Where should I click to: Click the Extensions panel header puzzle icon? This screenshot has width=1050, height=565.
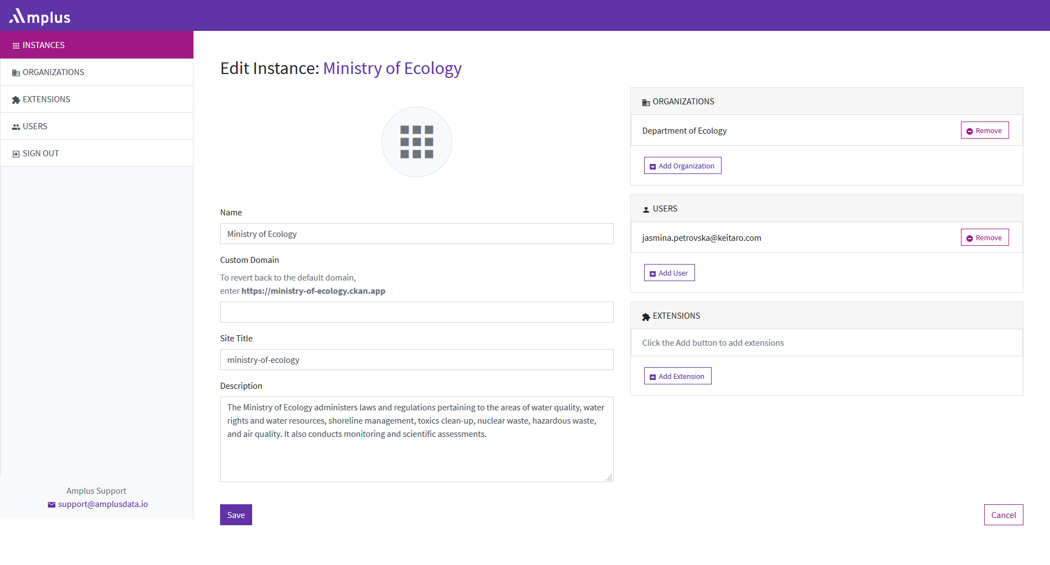click(x=646, y=316)
